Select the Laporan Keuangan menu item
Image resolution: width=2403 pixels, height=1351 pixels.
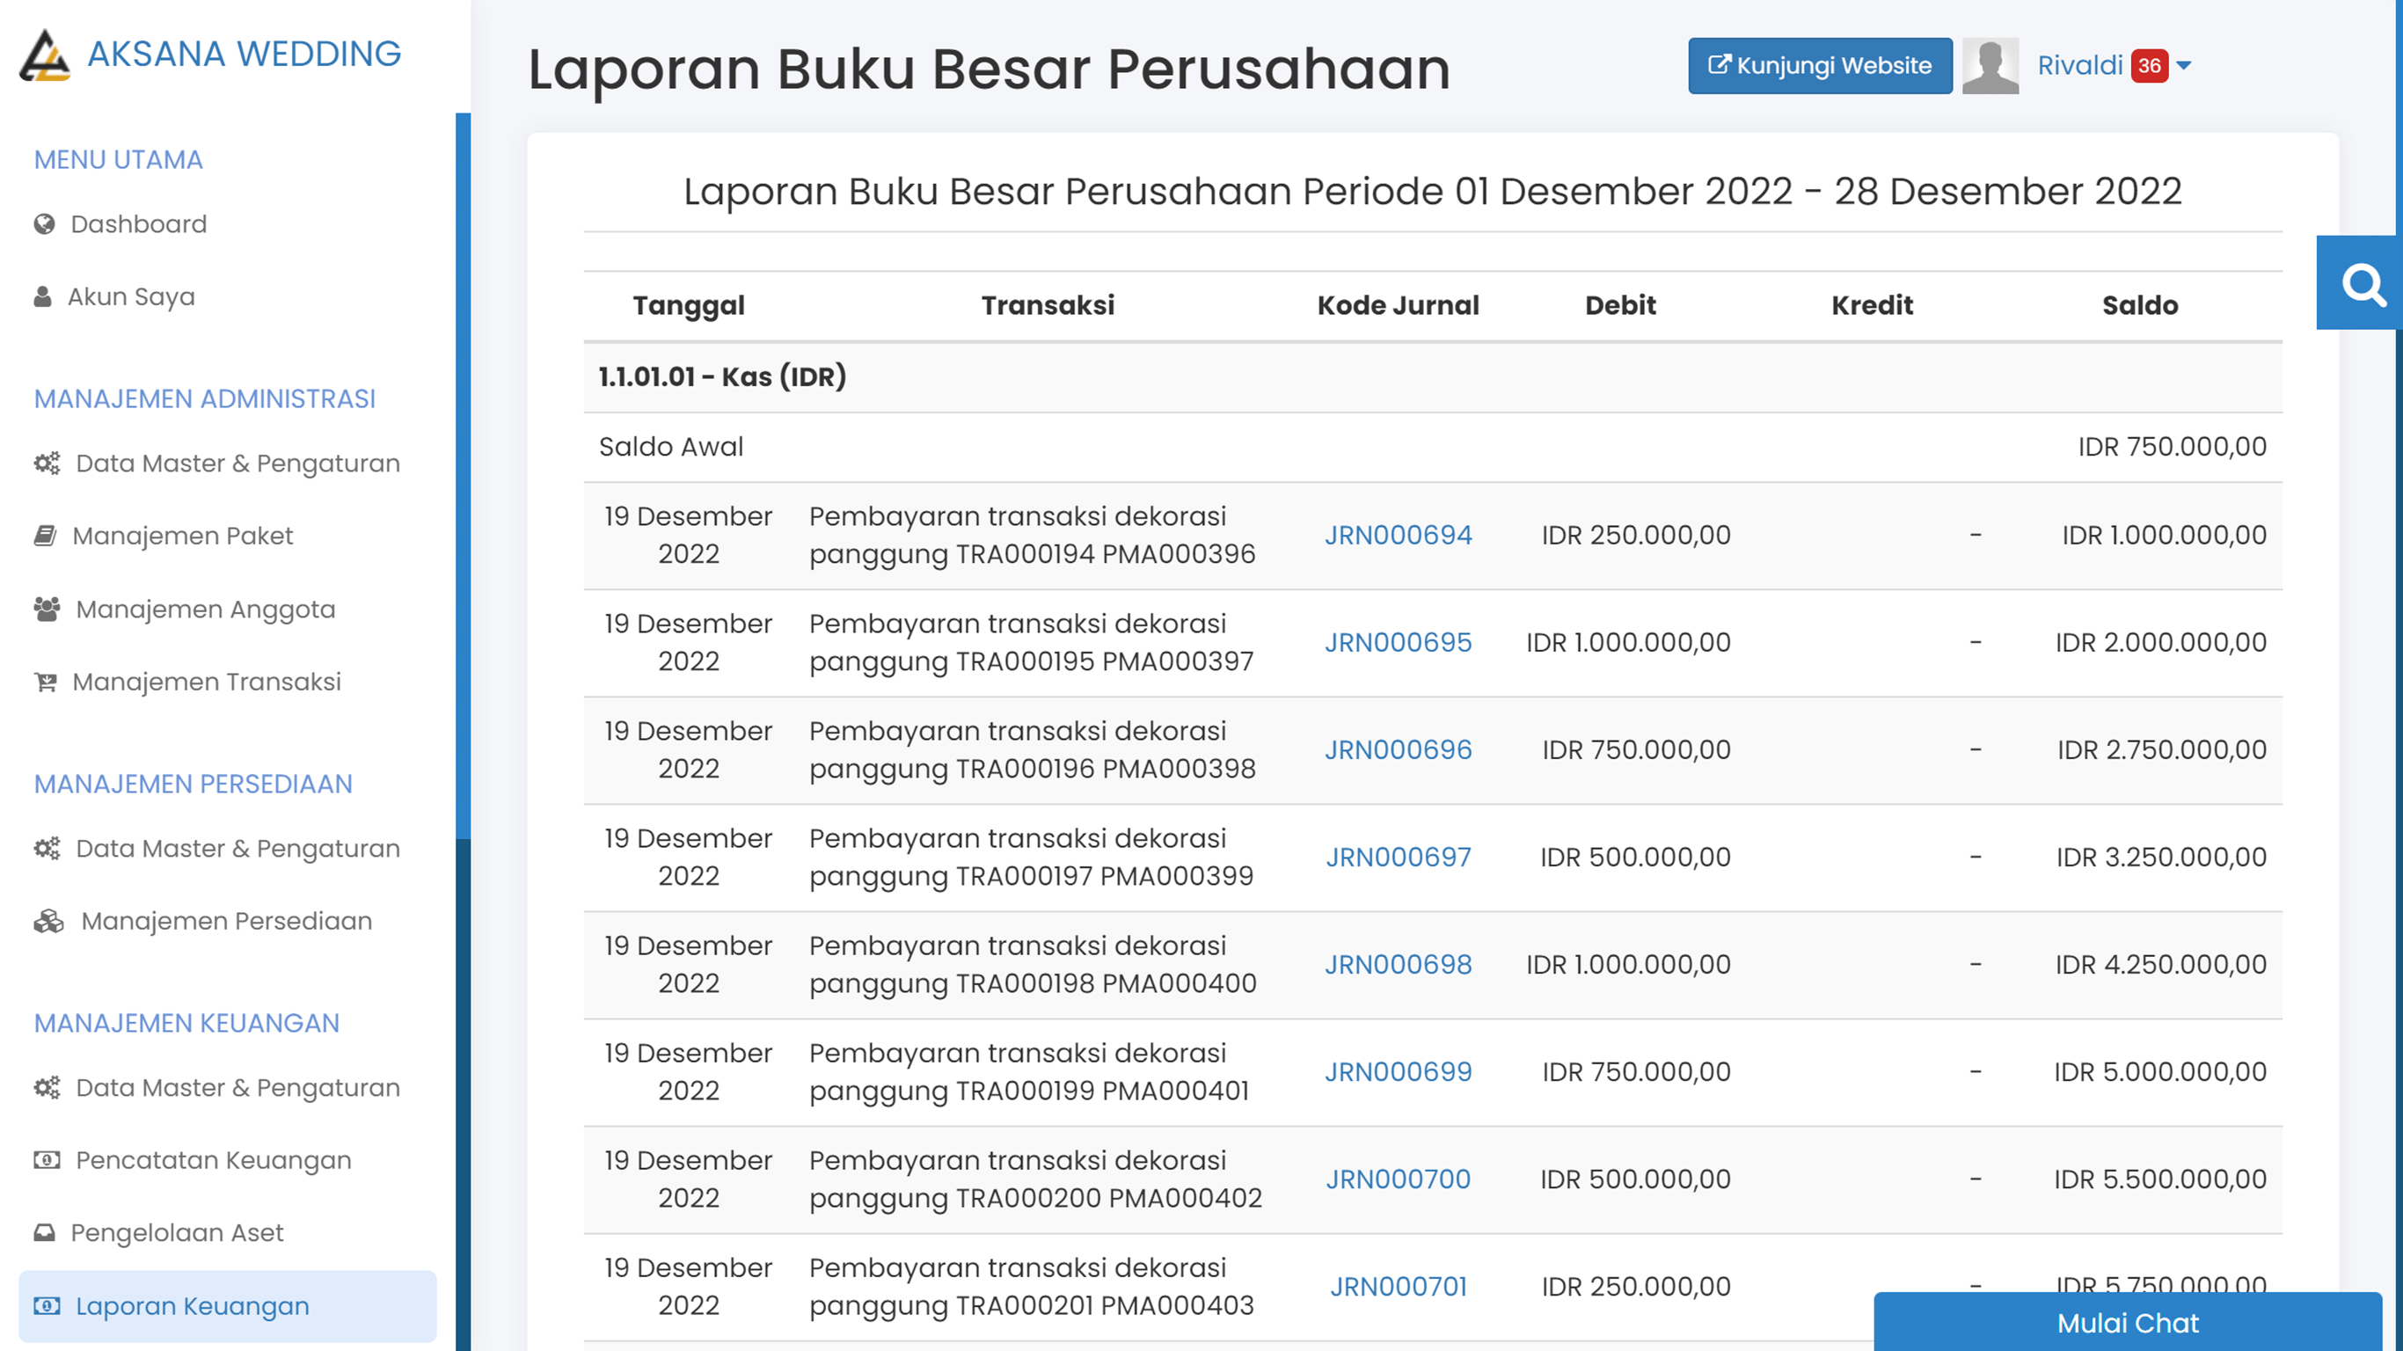click(192, 1306)
